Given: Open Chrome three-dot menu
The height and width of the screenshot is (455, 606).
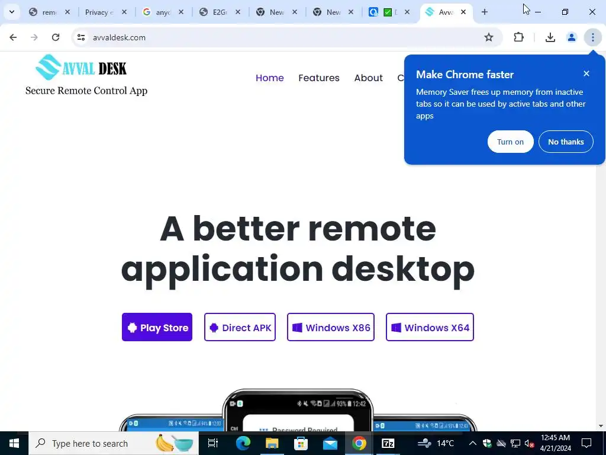Looking at the screenshot, I should tap(593, 37).
